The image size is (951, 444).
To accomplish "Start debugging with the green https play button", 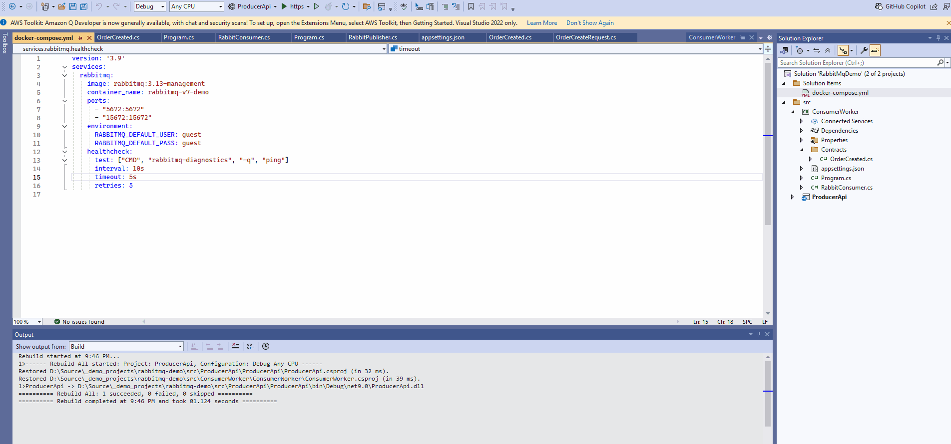I will [x=284, y=6].
